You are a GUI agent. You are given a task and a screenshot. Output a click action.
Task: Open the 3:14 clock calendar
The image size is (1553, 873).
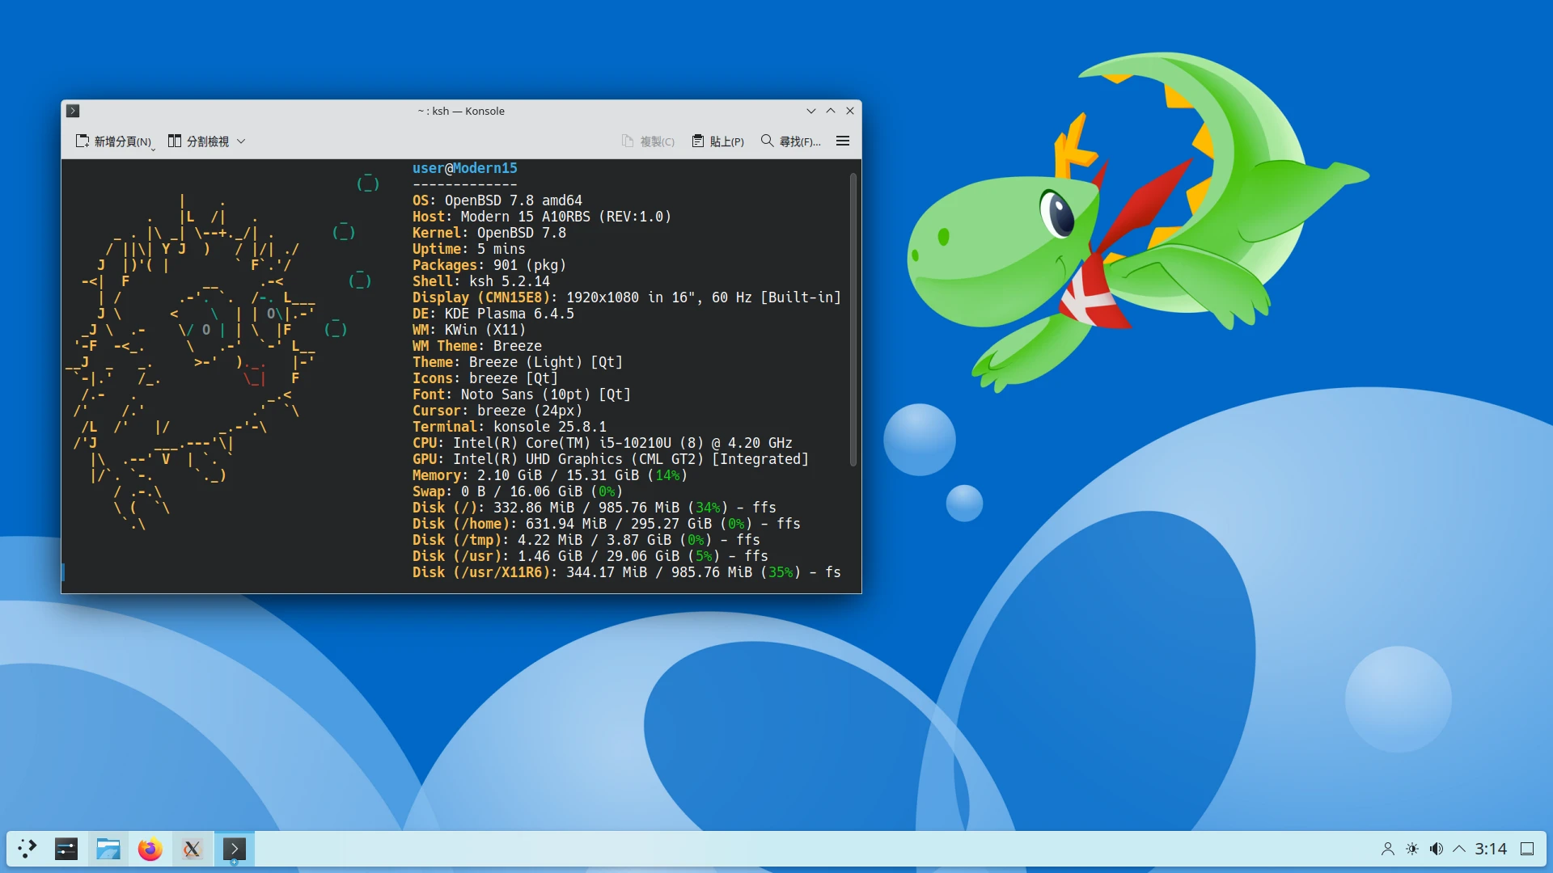click(1490, 849)
